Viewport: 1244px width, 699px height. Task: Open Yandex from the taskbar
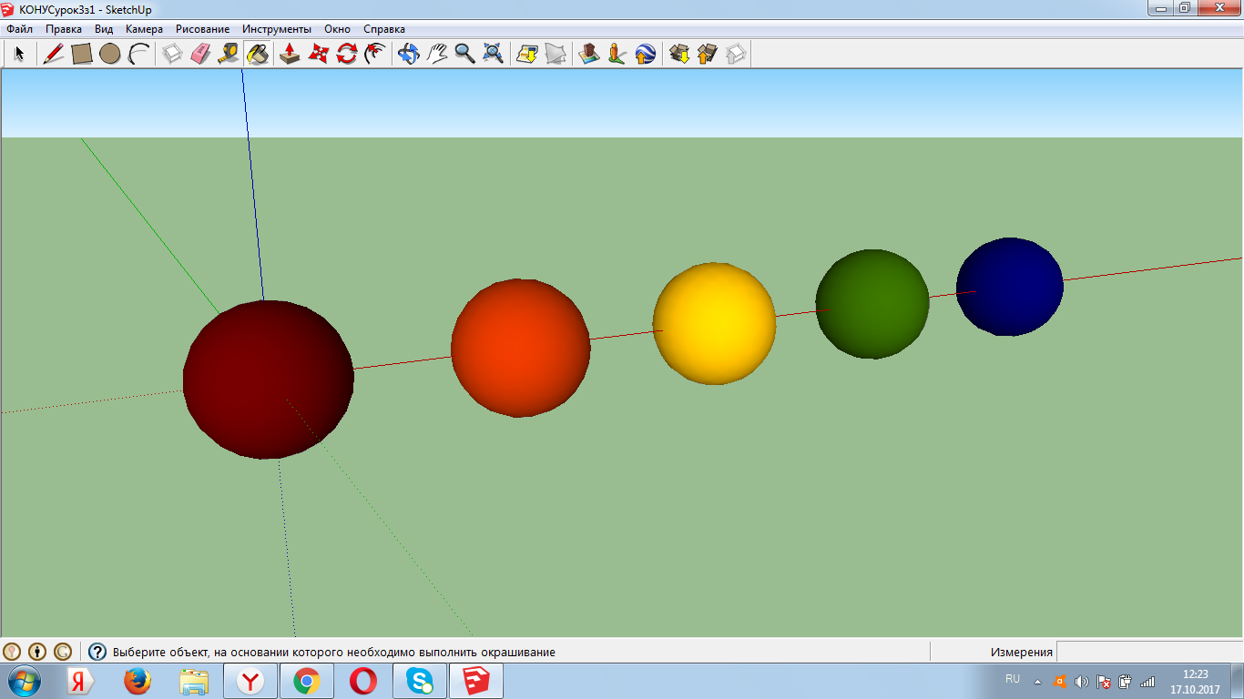82,681
